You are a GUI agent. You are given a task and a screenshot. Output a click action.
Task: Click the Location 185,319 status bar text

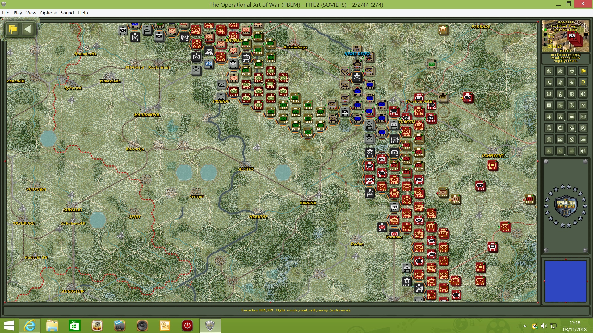tap(296, 310)
